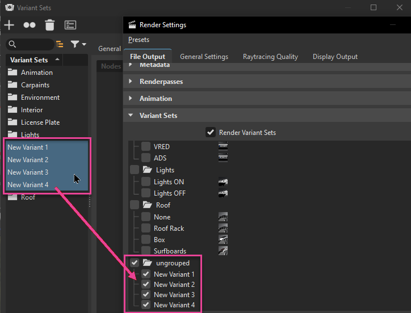
Task: Open the filter funnel dropdown
Action: coord(78,44)
